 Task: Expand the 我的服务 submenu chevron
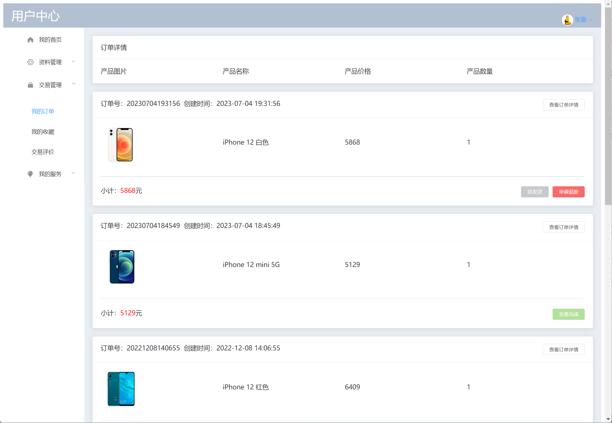click(74, 173)
